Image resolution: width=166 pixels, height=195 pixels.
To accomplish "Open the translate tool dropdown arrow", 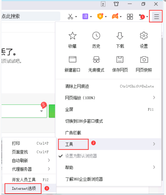I will click(91, 17).
